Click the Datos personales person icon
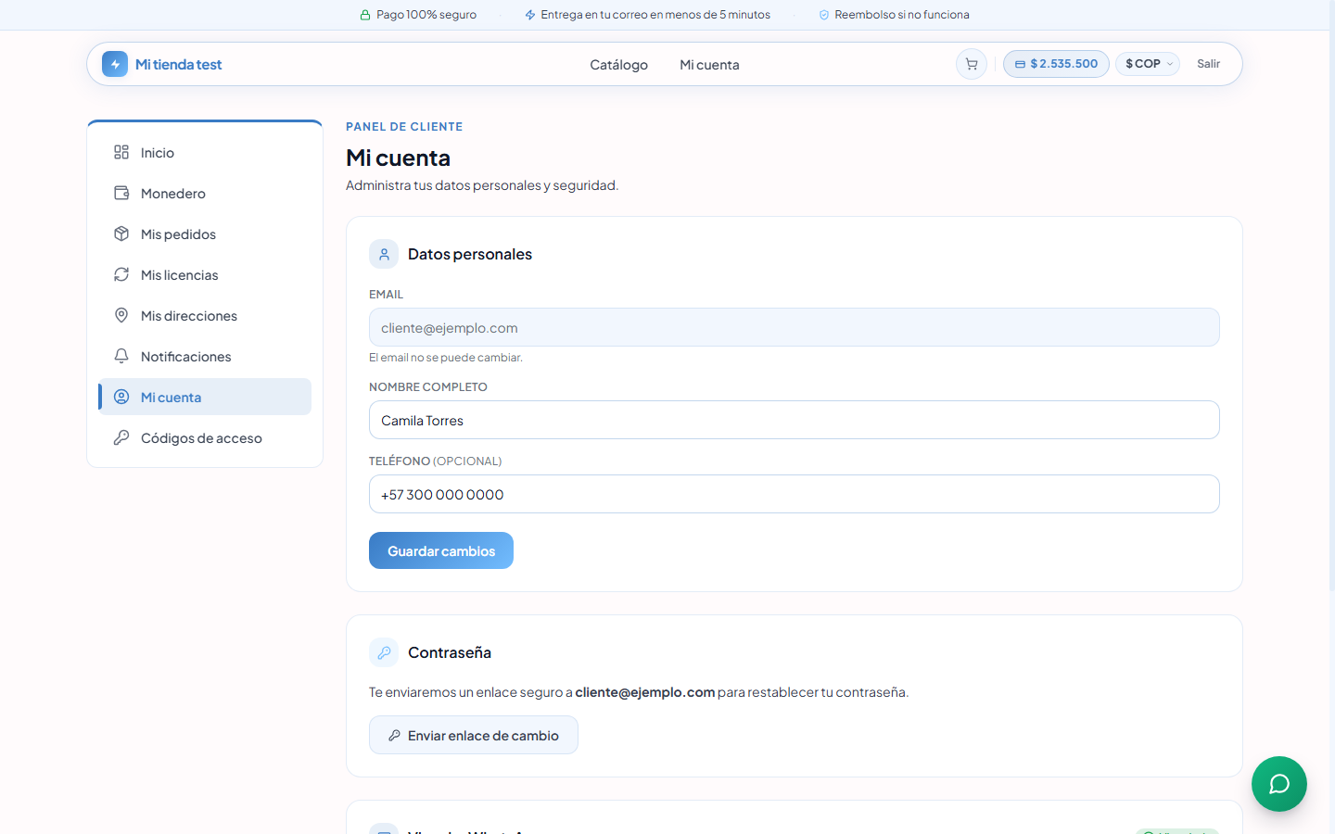The height and width of the screenshot is (834, 1335). [x=384, y=254]
